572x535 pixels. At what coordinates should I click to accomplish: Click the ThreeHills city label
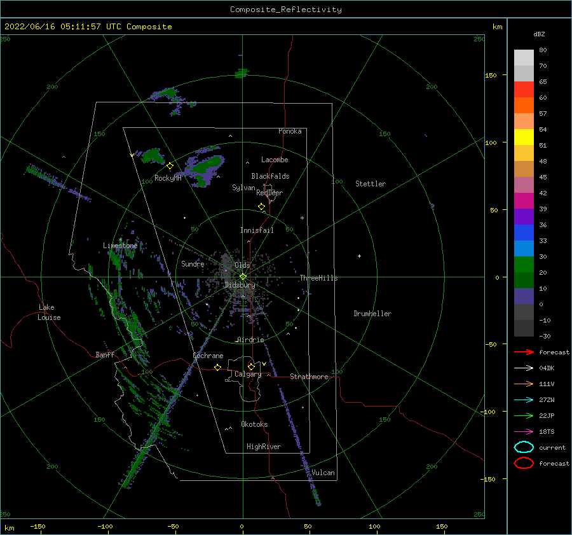click(x=319, y=278)
